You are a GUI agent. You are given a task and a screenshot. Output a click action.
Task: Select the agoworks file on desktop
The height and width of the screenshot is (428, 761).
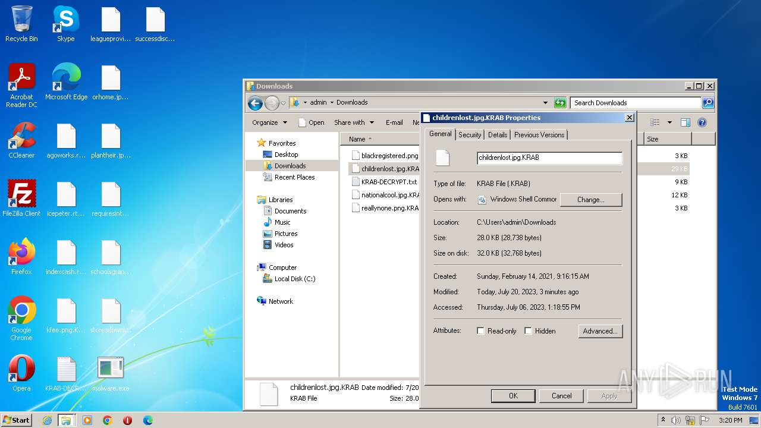[66, 140]
